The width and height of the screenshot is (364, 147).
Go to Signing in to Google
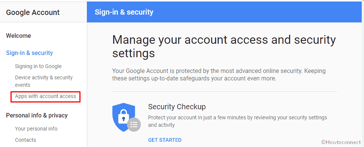pos(38,66)
